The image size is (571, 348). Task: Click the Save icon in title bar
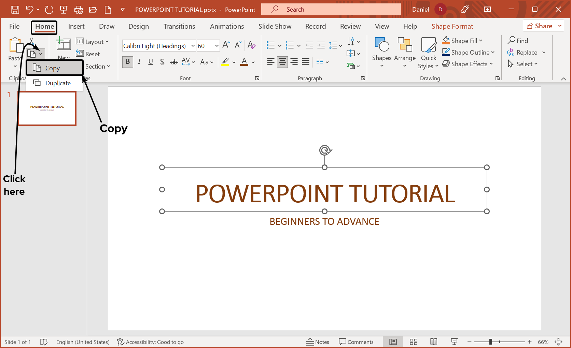[x=15, y=10]
